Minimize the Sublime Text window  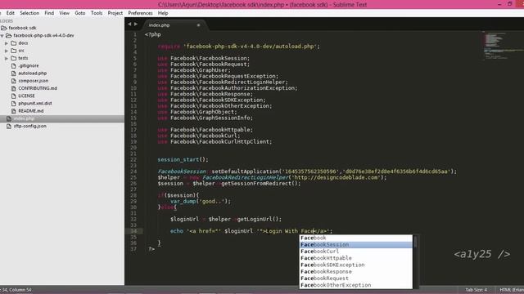click(x=499, y=4)
